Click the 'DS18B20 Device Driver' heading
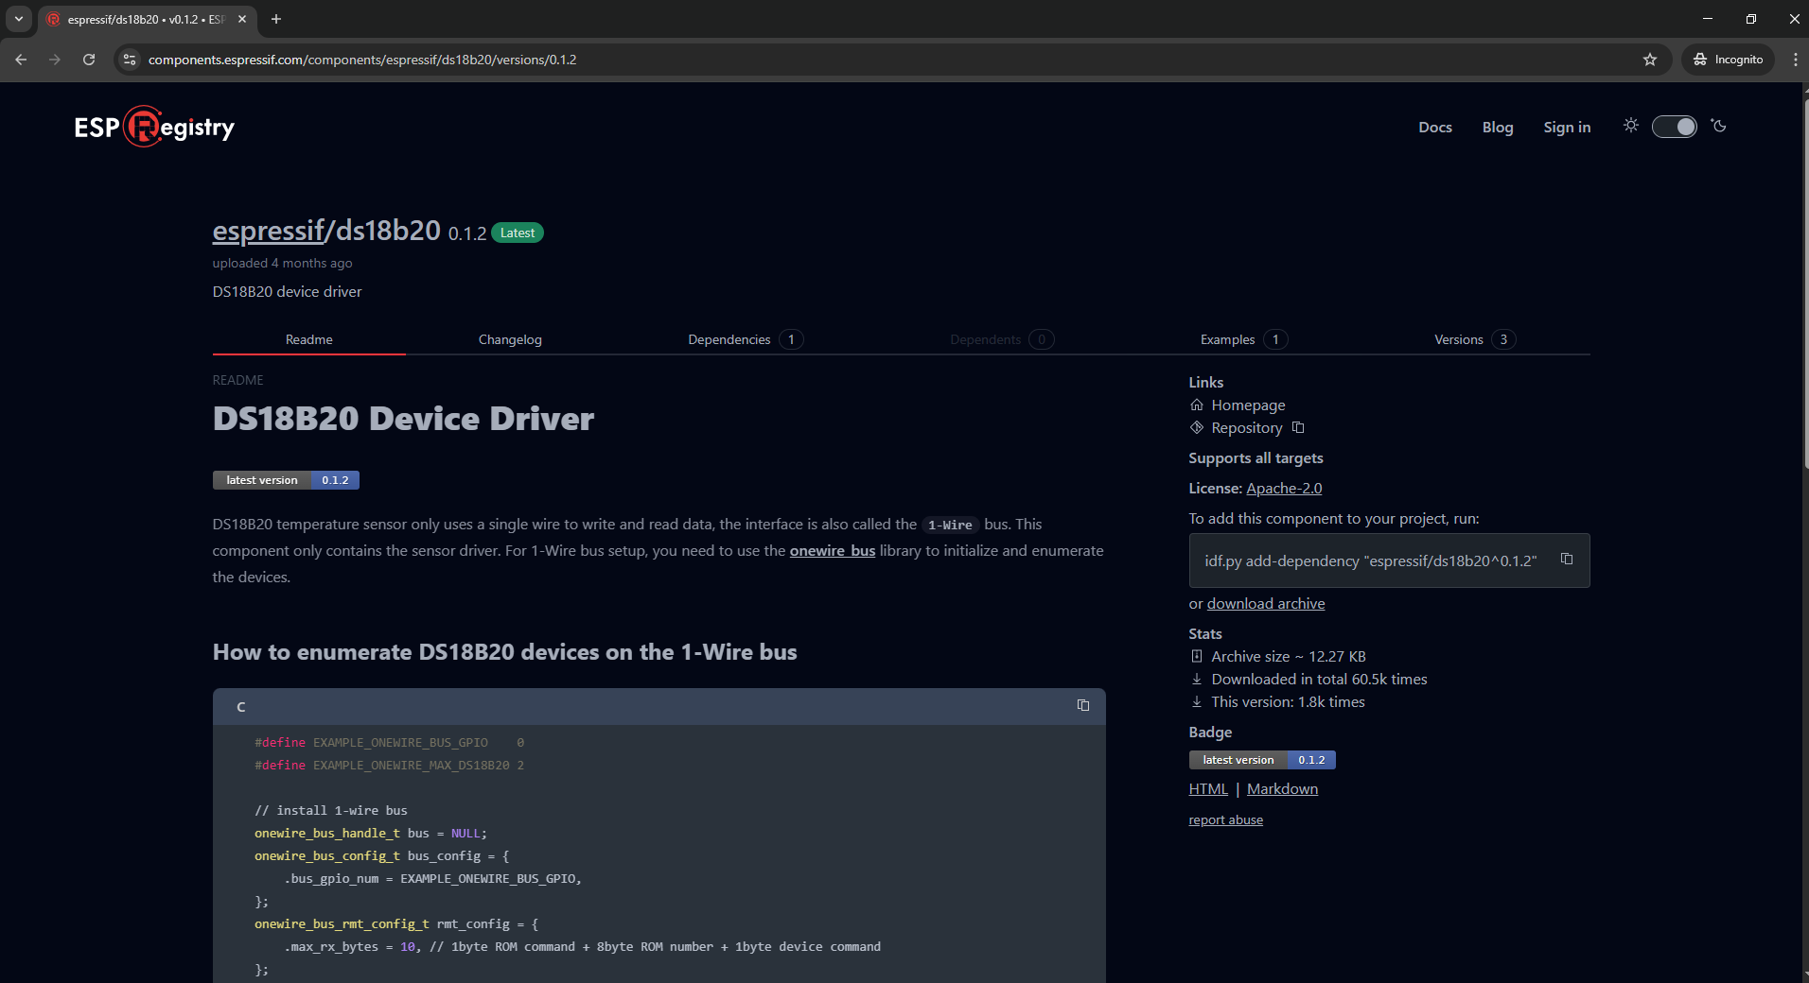 [x=403, y=419]
